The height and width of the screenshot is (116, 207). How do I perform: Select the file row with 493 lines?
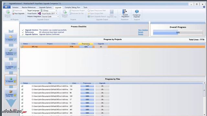(x=112, y=113)
